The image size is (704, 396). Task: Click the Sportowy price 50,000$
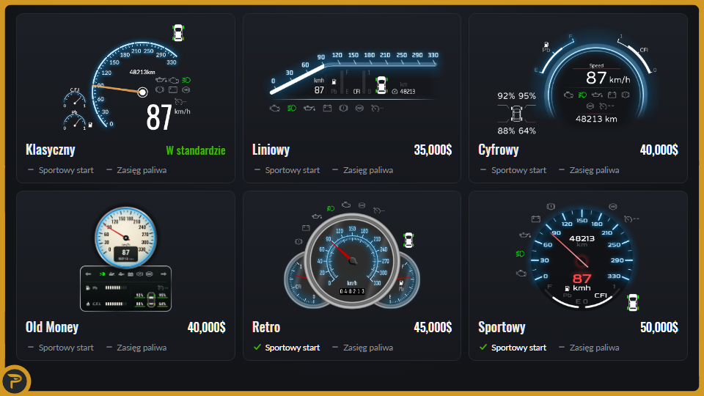(x=659, y=327)
